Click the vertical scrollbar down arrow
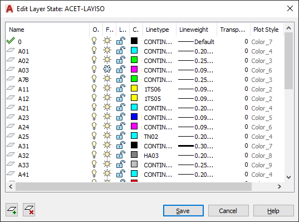Viewport: 299px width, 222px height. [x=289, y=177]
